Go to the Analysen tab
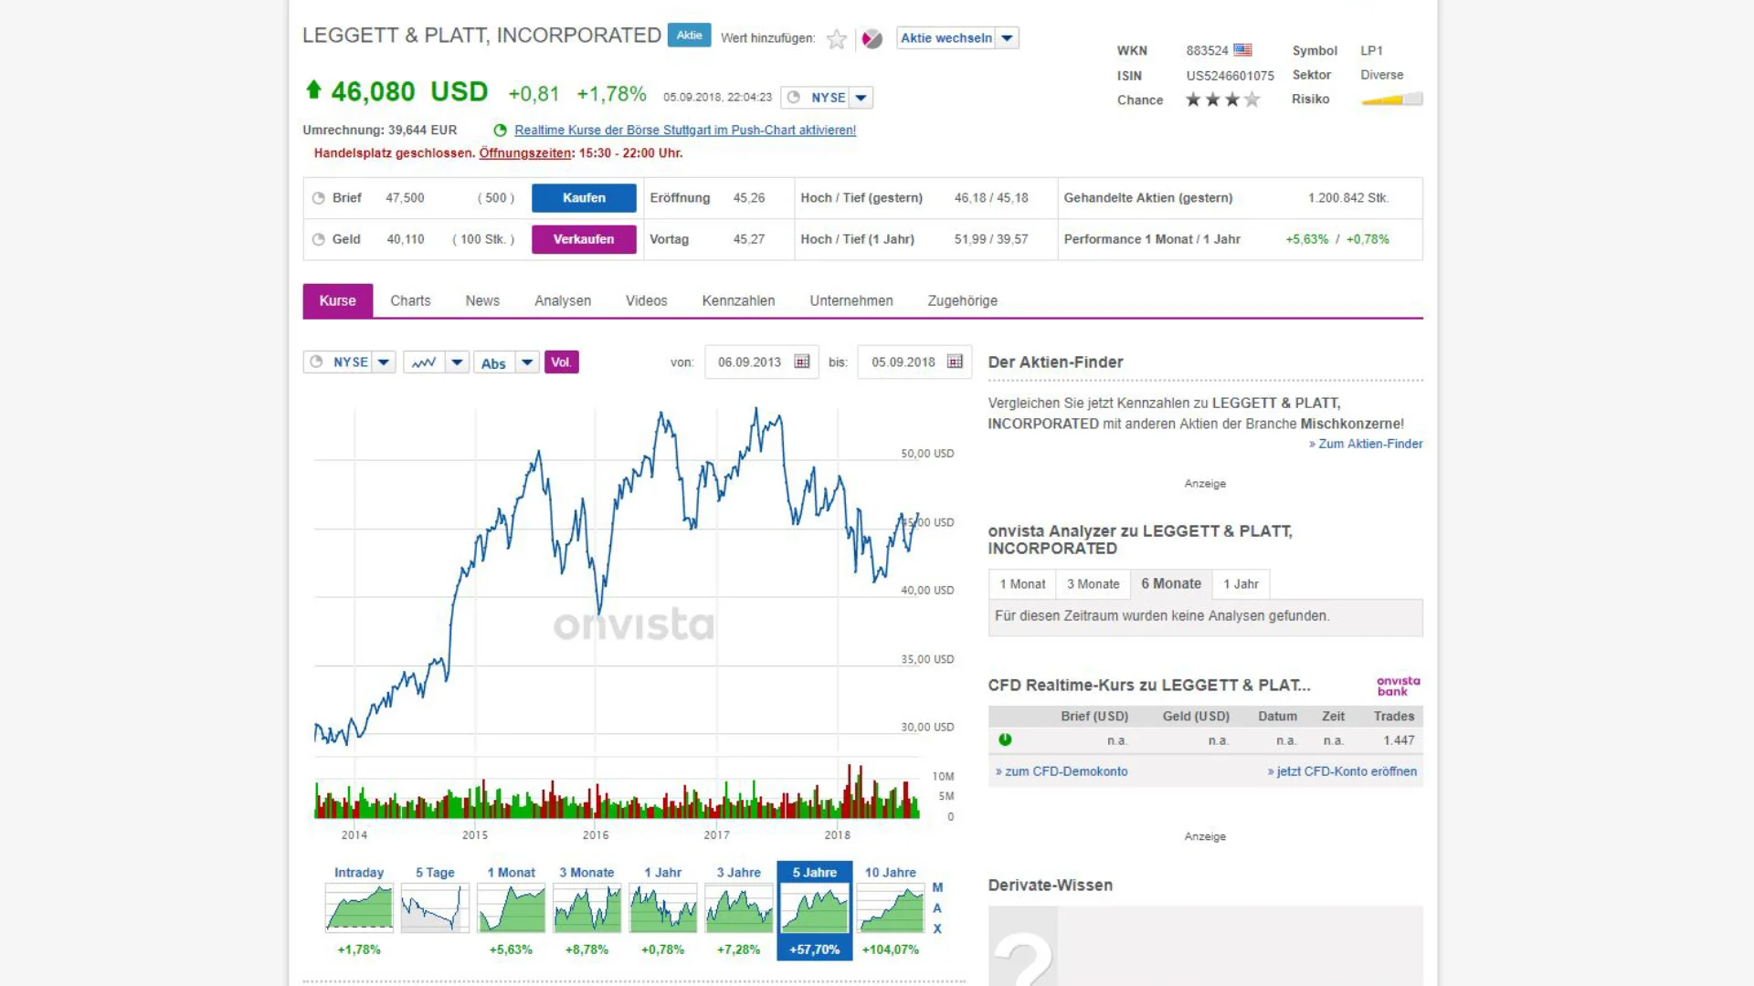The height and width of the screenshot is (986, 1754). [563, 300]
